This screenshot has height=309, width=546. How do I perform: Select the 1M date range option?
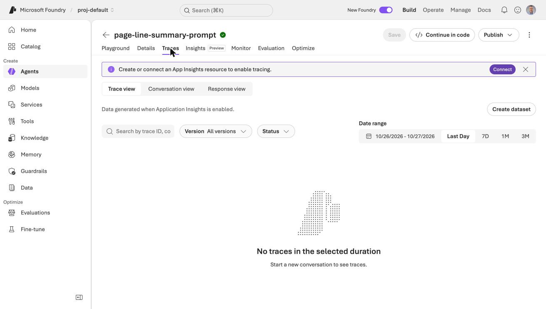pyautogui.click(x=505, y=136)
